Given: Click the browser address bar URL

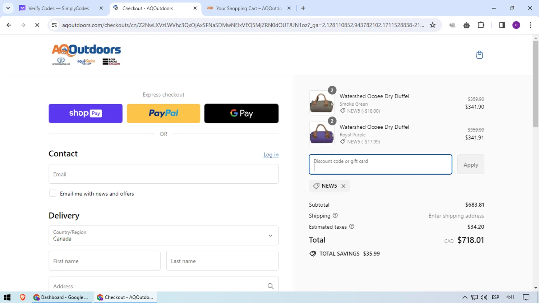Looking at the screenshot, I should tap(243, 25).
